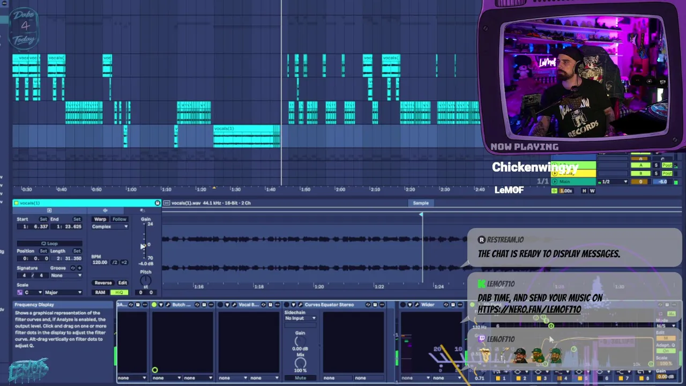Click the groove hot-swap icon
Screen dimensions: 686x386
(x=73, y=268)
